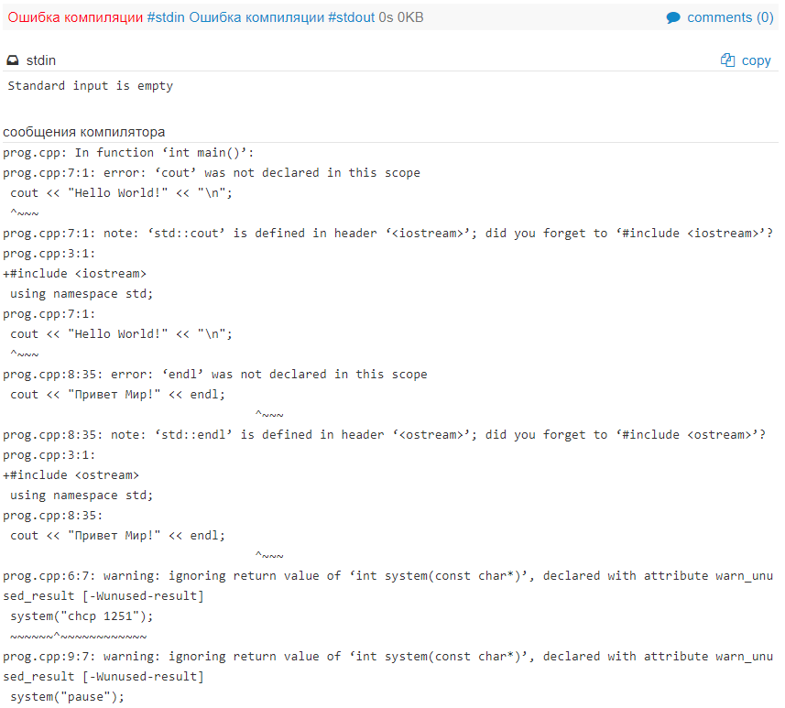
Task: Select the 'Standard input is empty' text
Action: click(x=90, y=86)
